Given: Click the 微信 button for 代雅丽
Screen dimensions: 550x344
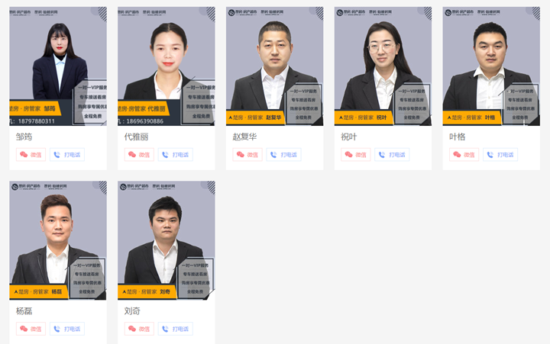Looking at the screenshot, I should click(139, 155).
